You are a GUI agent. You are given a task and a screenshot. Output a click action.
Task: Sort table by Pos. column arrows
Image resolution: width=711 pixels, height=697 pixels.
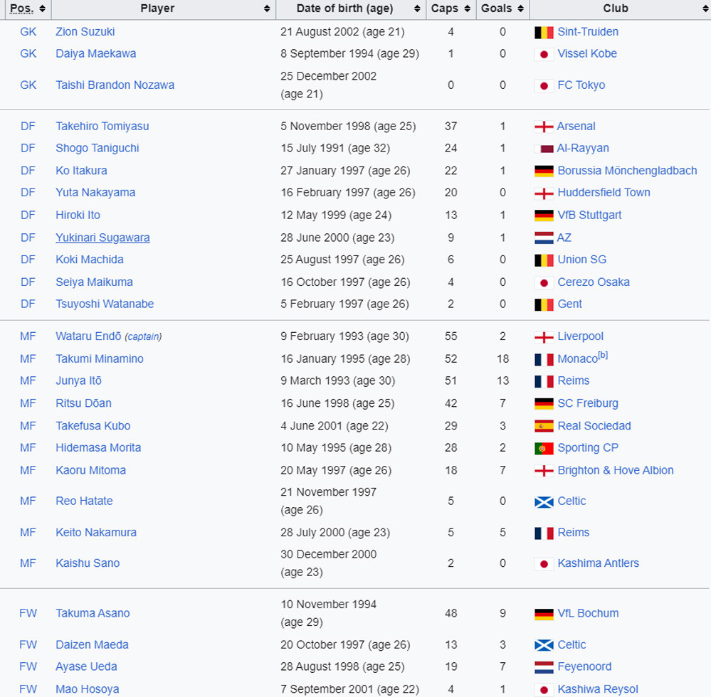(42, 9)
